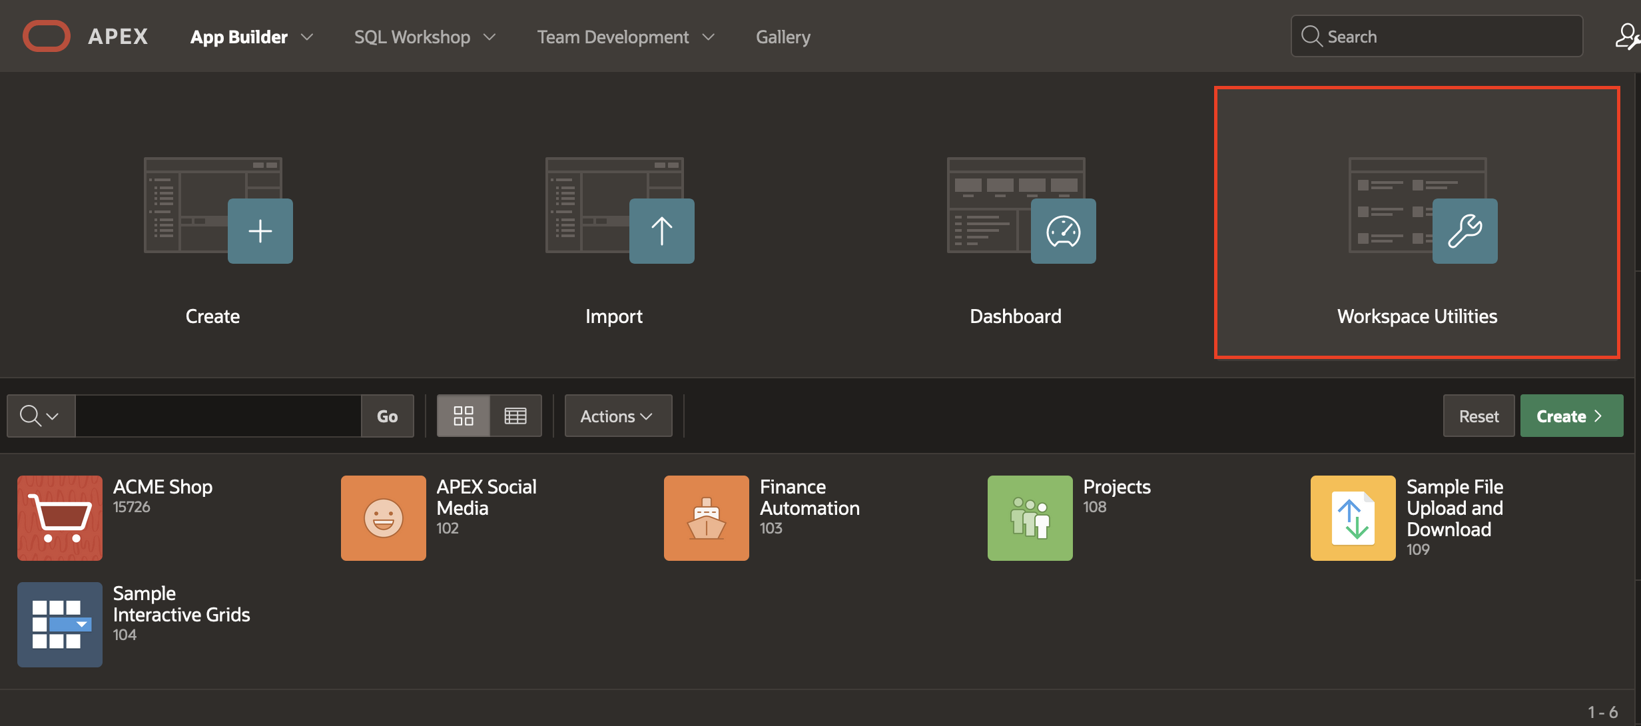Screen dimensions: 1641x726
Task: Open the search column selector dropdown
Action: [x=41, y=416]
